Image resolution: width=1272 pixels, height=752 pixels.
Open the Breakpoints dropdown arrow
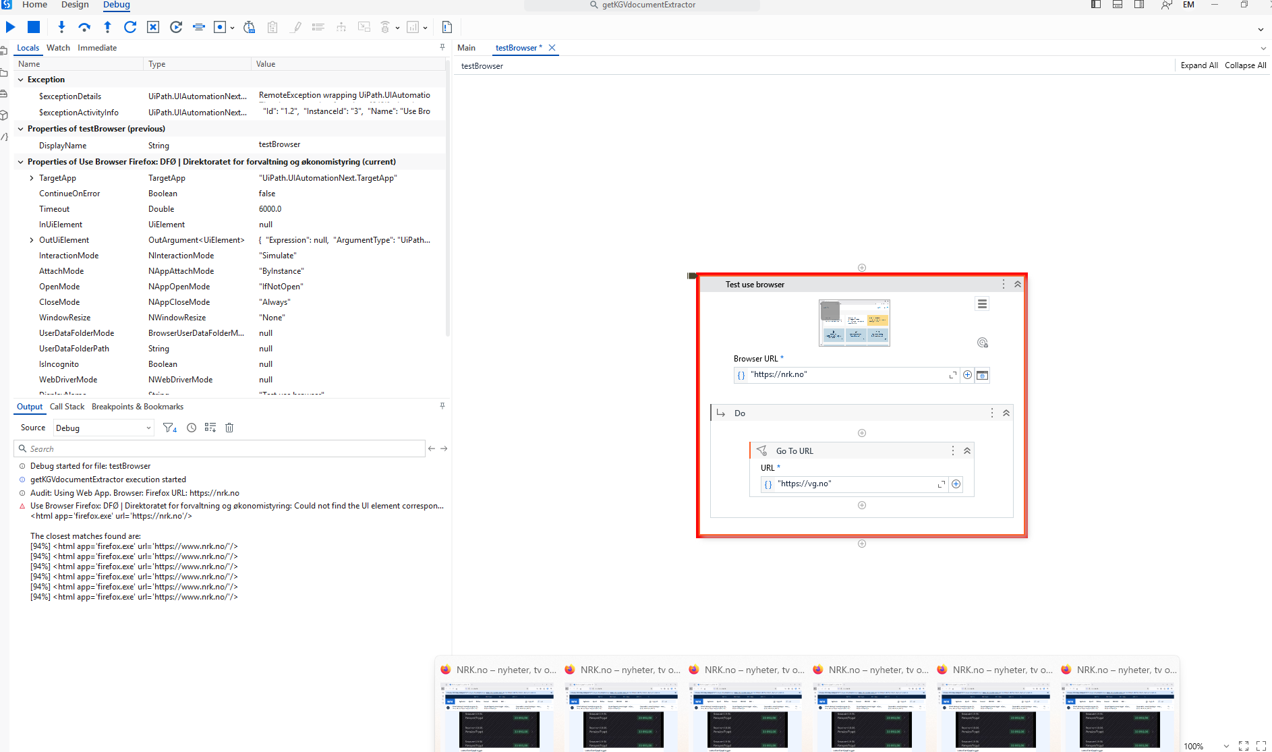(x=233, y=28)
